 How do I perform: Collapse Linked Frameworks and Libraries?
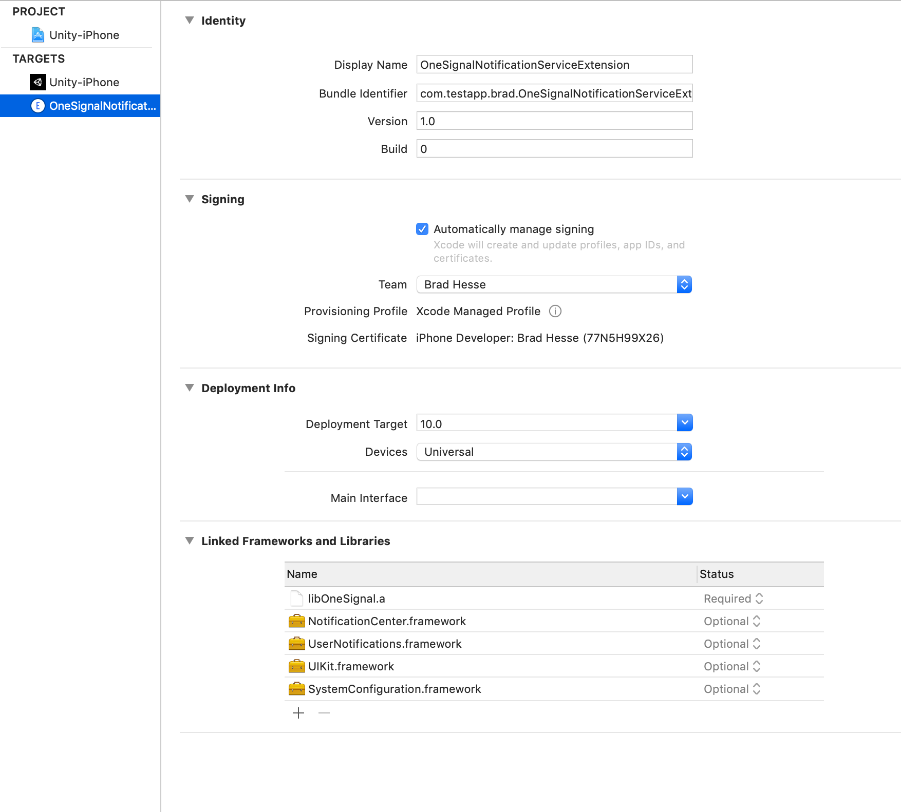(x=190, y=540)
